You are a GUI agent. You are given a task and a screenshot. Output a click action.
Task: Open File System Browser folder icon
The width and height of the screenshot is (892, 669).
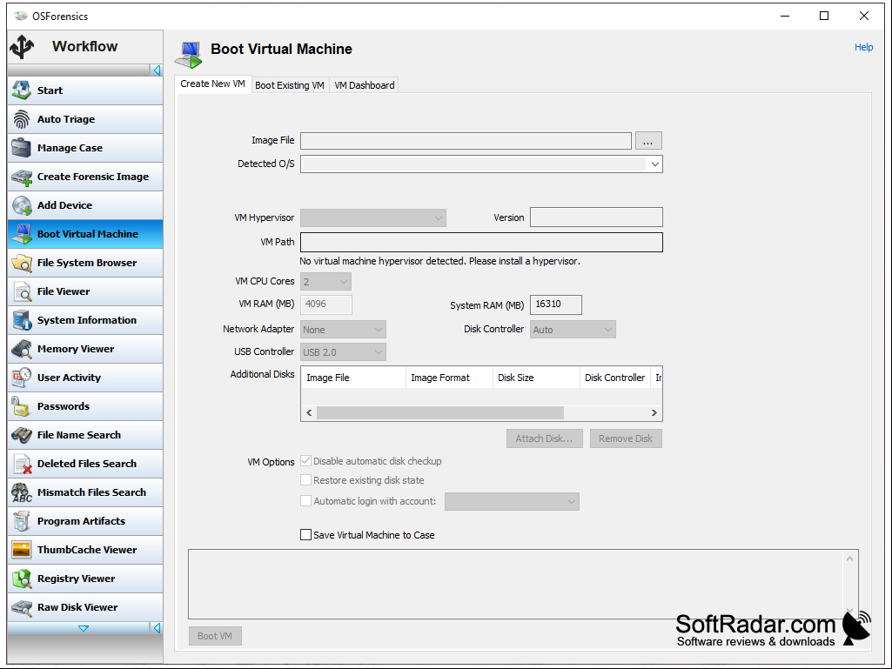tap(22, 262)
